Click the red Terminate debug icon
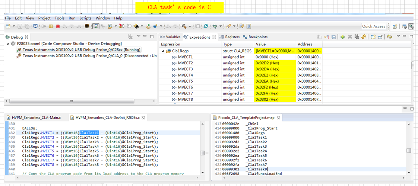 58,26
